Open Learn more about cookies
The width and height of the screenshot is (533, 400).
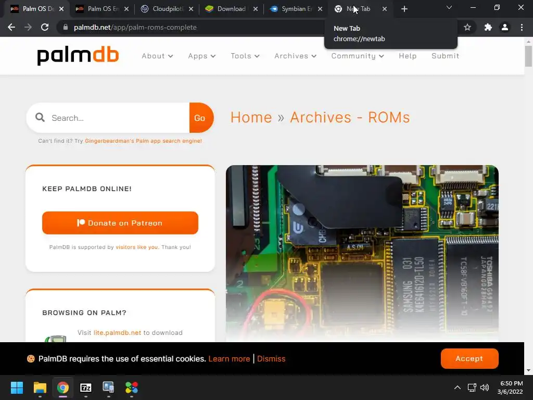[229, 358]
